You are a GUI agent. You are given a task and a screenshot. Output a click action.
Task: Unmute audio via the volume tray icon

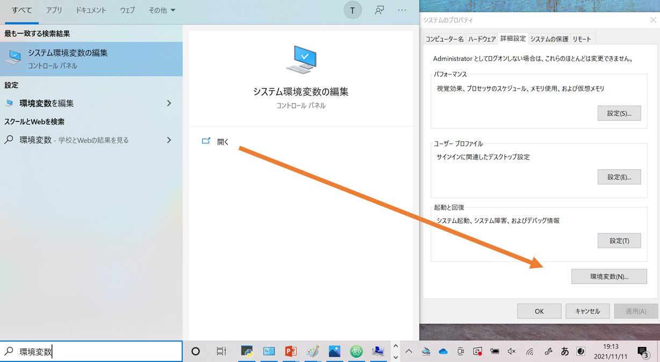point(512,351)
